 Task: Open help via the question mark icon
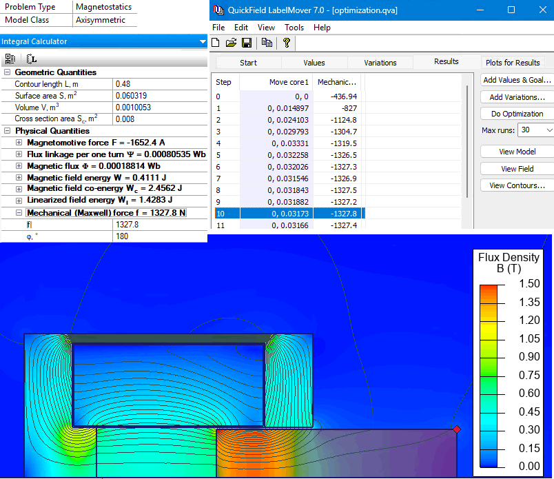287,43
